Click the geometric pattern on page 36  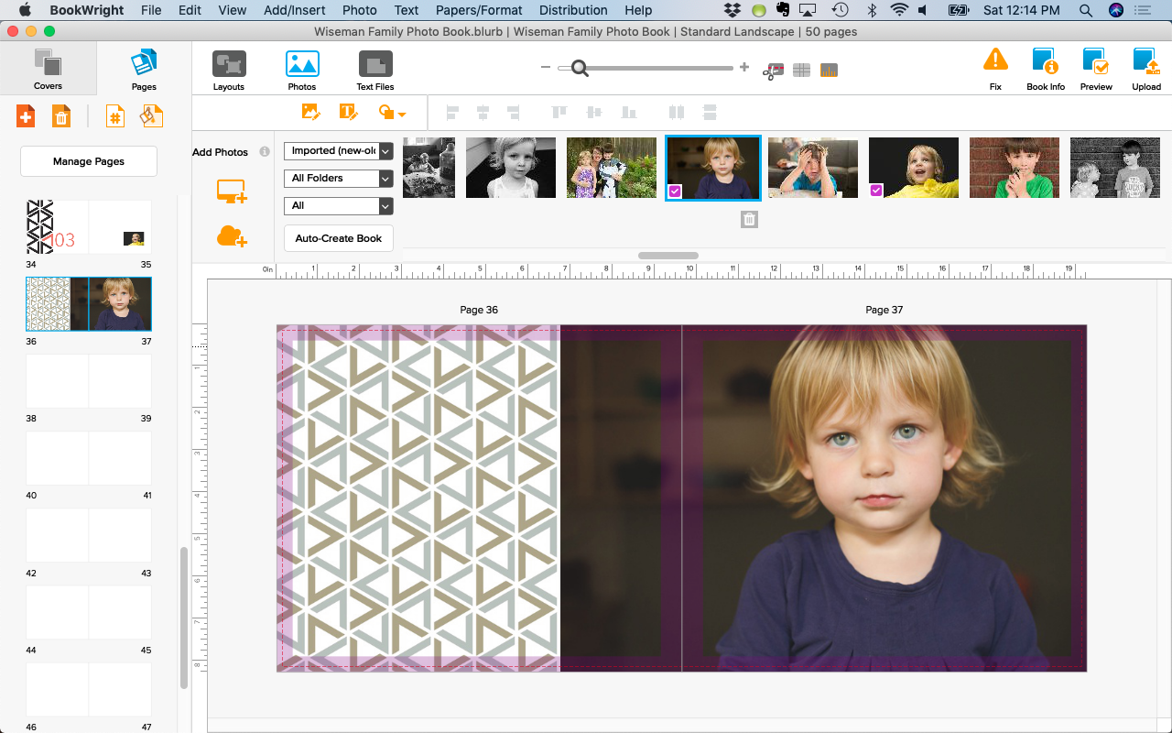point(418,498)
